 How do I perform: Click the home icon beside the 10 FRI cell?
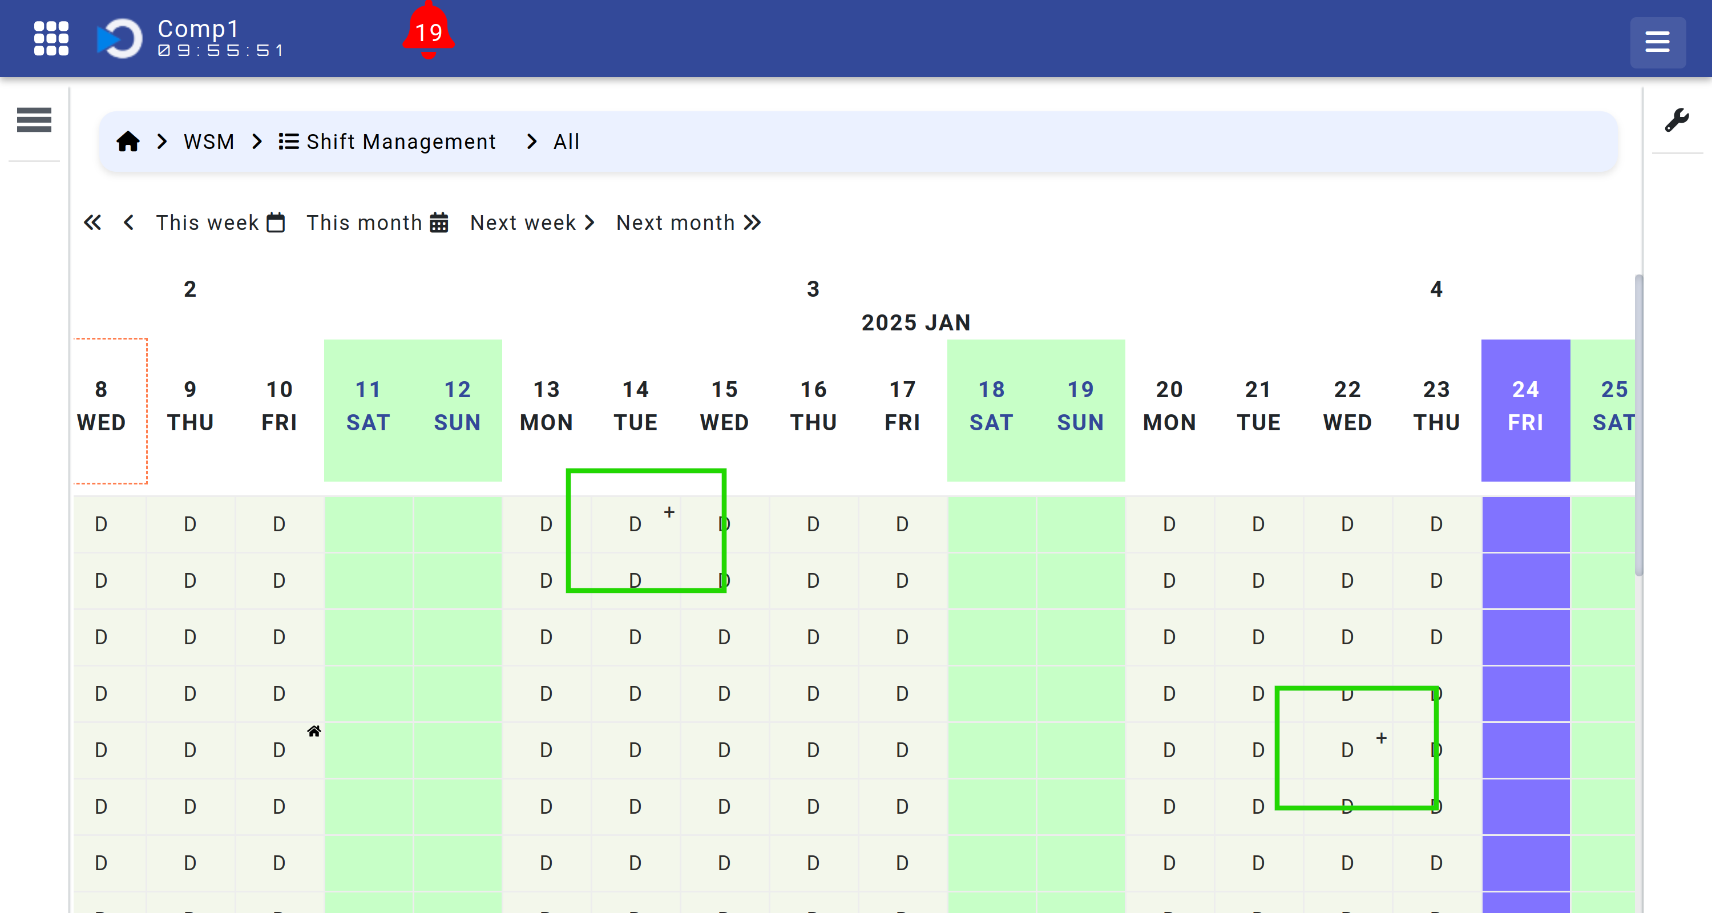(x=314, y=731)
